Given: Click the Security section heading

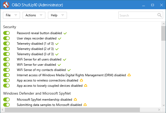Looking at the screenshot, I should (x=10, y=27).
